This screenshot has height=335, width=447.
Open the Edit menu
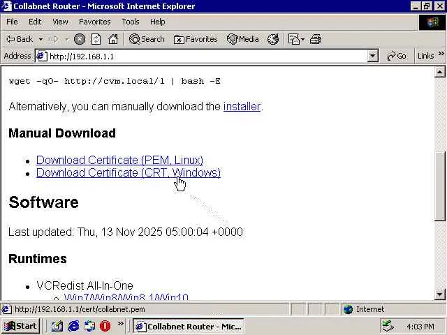(35, 22)
